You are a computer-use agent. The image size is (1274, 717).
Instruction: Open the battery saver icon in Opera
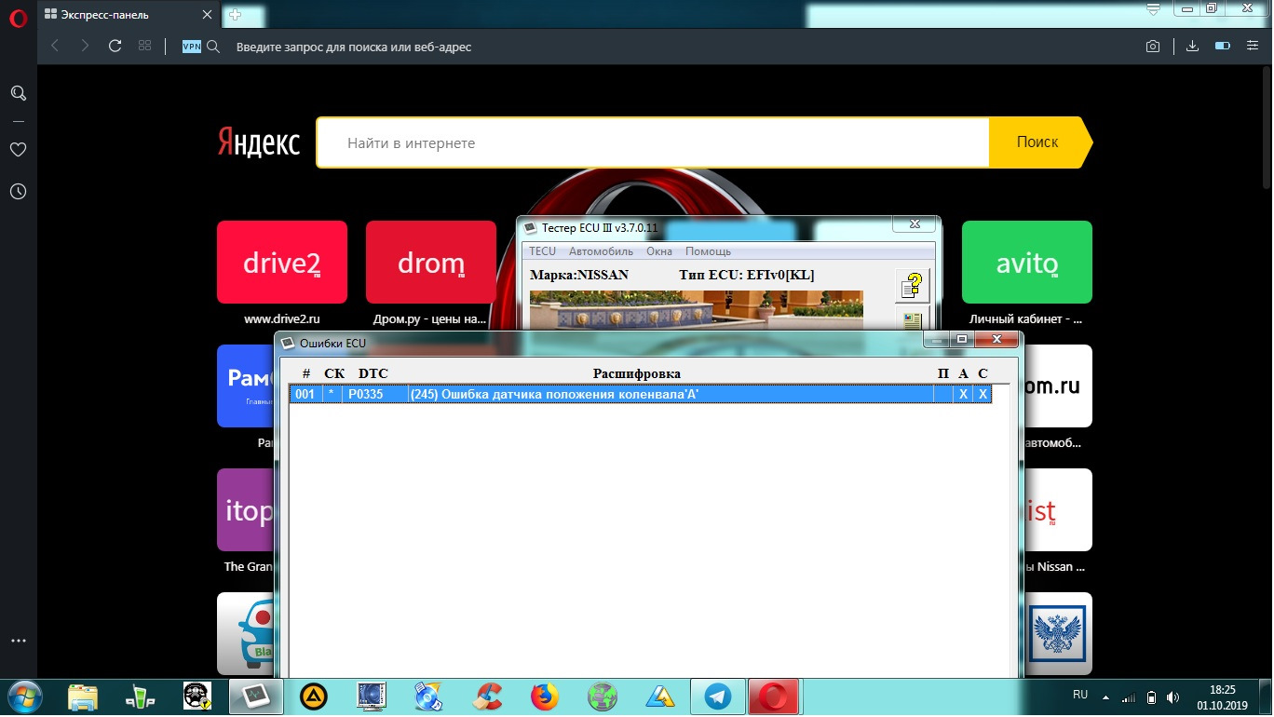(x=1224, y=47)
